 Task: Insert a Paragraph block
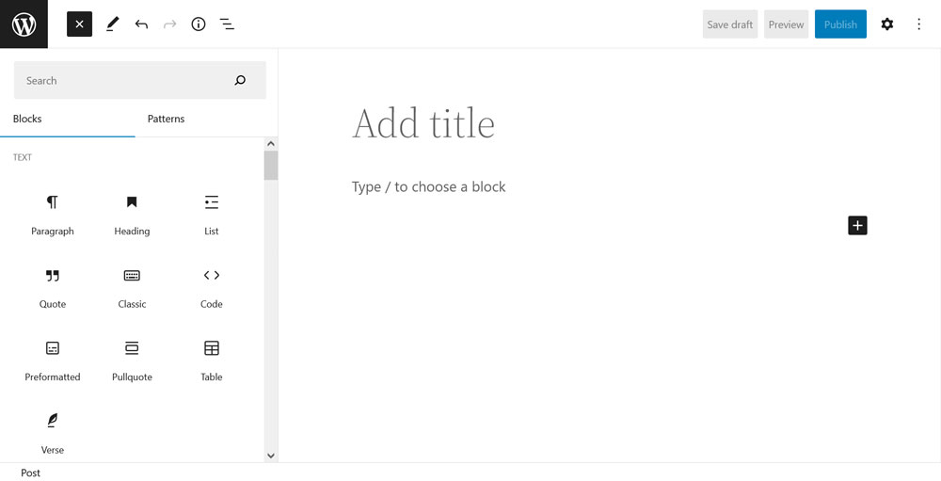[53, 214]
